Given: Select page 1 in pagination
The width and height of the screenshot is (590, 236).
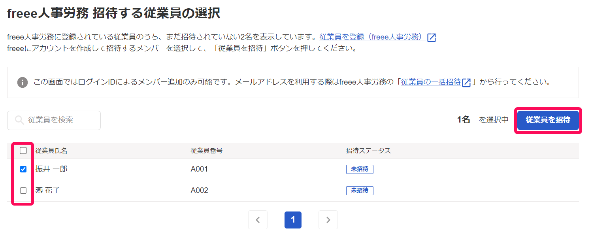Looking at the screenshot, I should pos(293,220).
